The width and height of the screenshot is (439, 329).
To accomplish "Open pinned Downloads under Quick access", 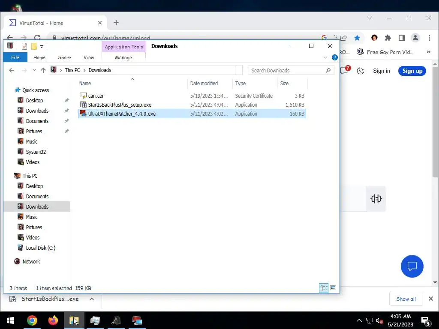I will coord(37,111).
